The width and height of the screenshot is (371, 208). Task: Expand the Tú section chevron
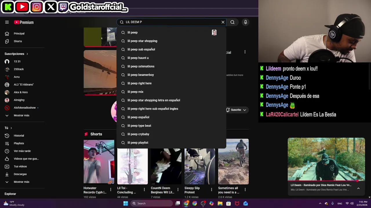point(11,128)
